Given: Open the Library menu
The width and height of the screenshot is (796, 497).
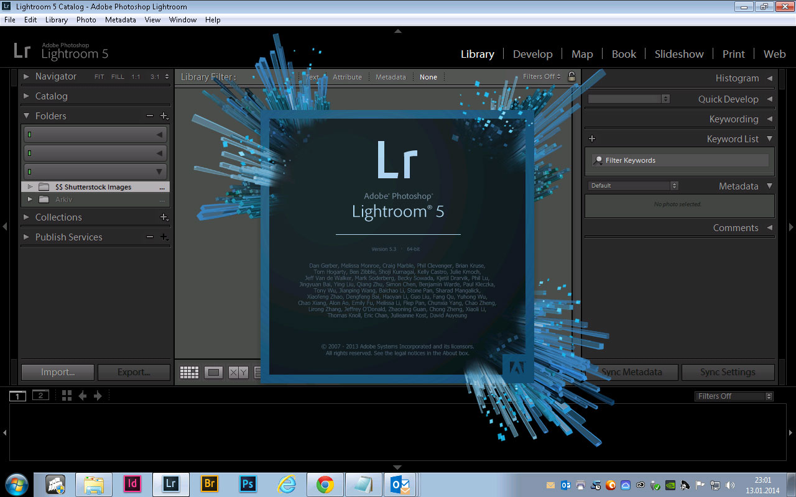Looking at the screenshot, I should (57, 20).
